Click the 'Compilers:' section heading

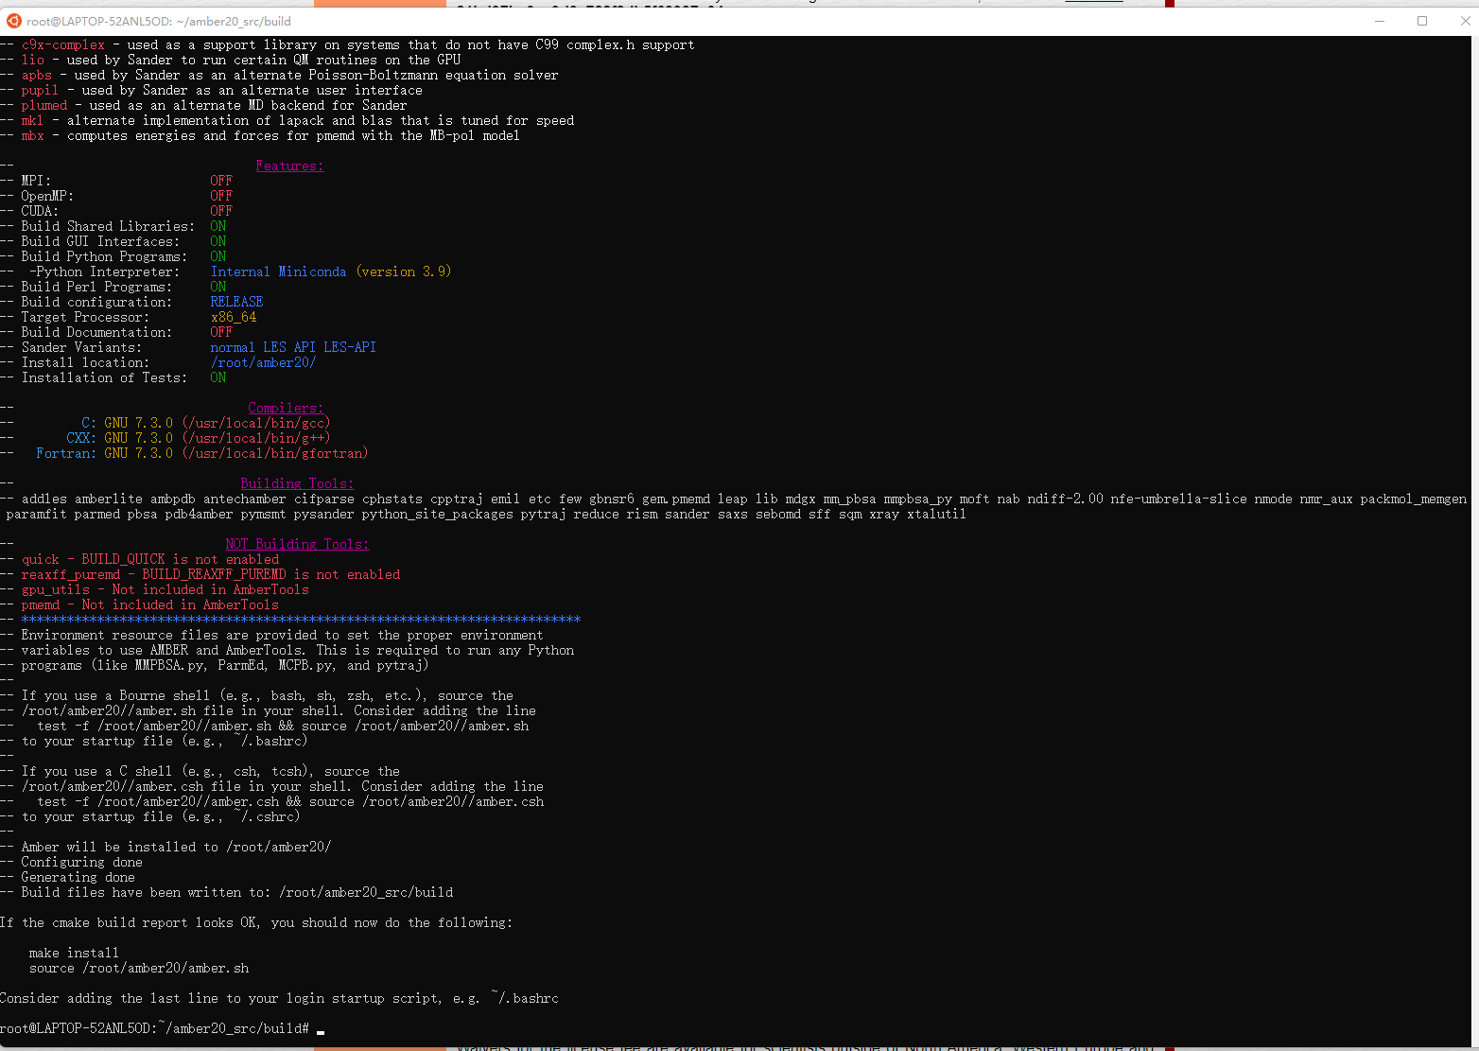pos(286,408)
